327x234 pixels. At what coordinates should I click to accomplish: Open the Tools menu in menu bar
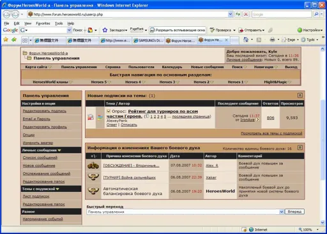pos(59,24)
